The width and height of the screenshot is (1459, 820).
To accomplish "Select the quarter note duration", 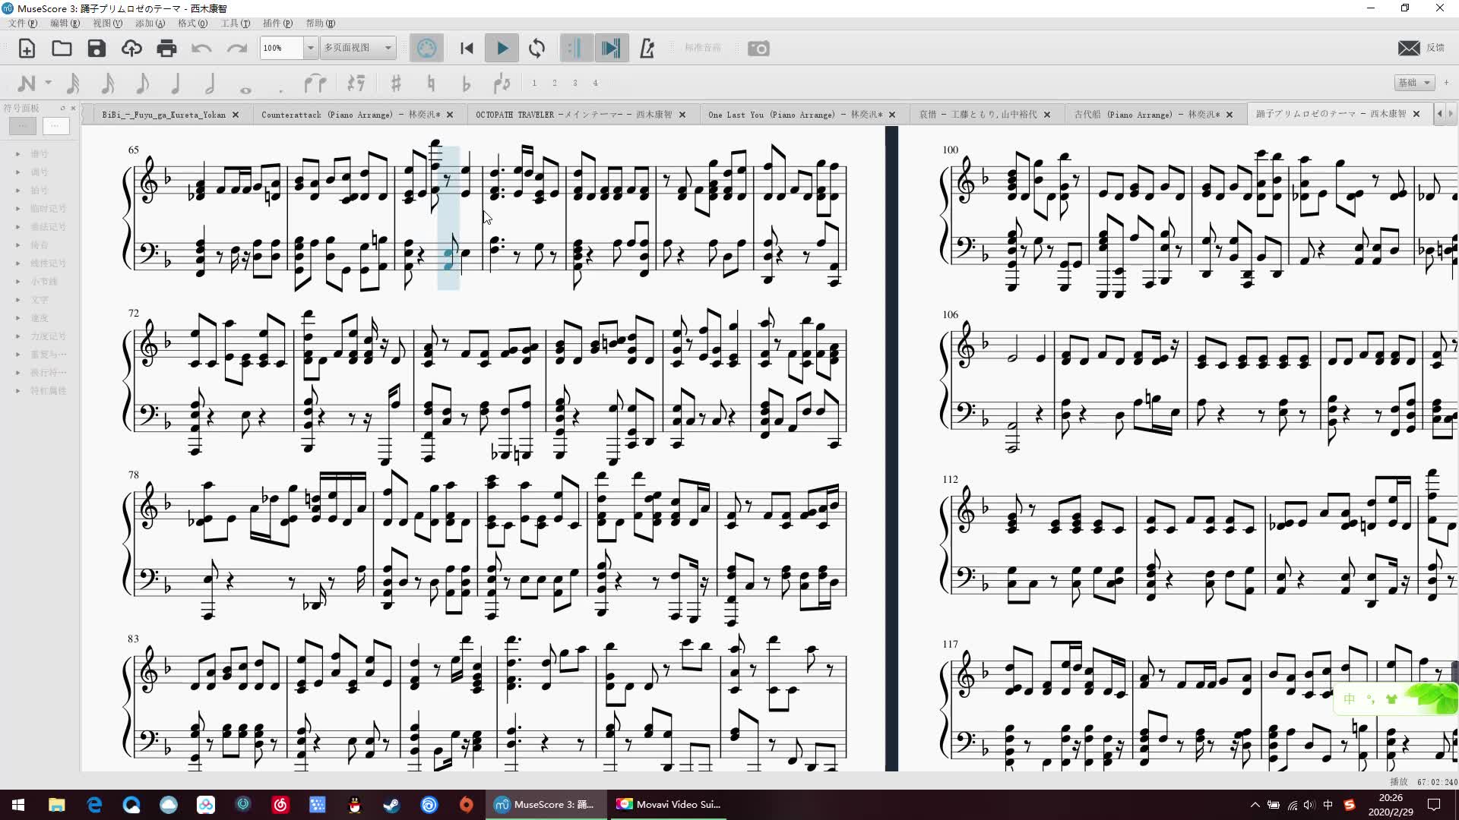I will point(176,83).
